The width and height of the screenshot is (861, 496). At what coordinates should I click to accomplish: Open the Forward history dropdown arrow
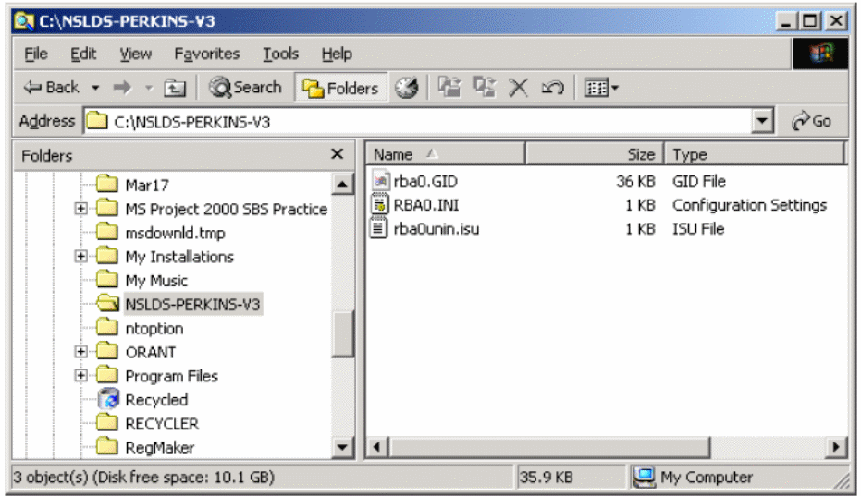click(x=149, y=88)
